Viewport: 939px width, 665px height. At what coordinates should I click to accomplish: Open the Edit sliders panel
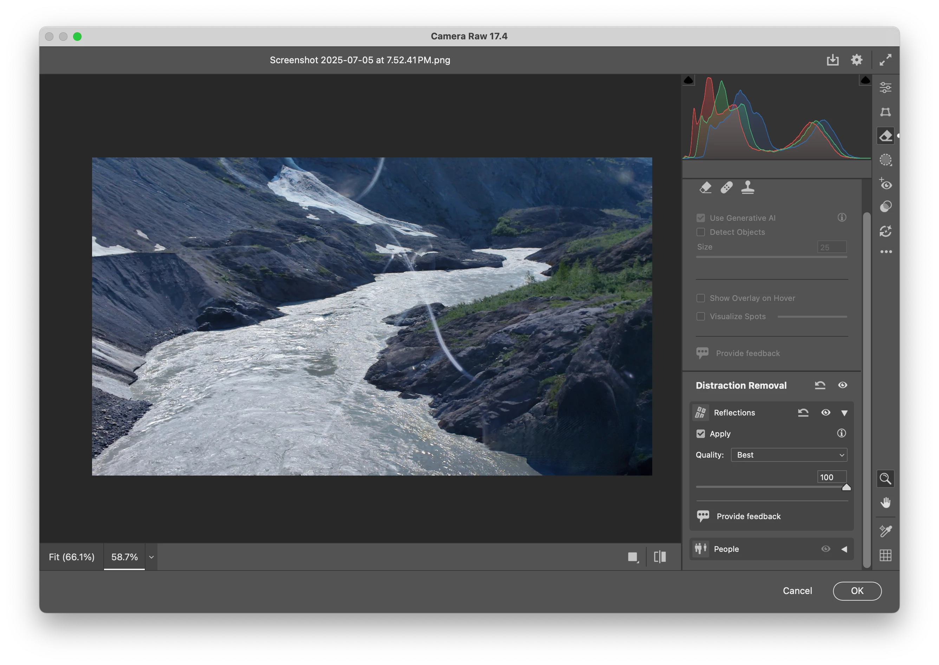coord(885,88)
